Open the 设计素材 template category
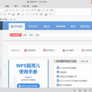Image resolution: width=92 pixels, height=92 pixels. [x=68, y=50]
